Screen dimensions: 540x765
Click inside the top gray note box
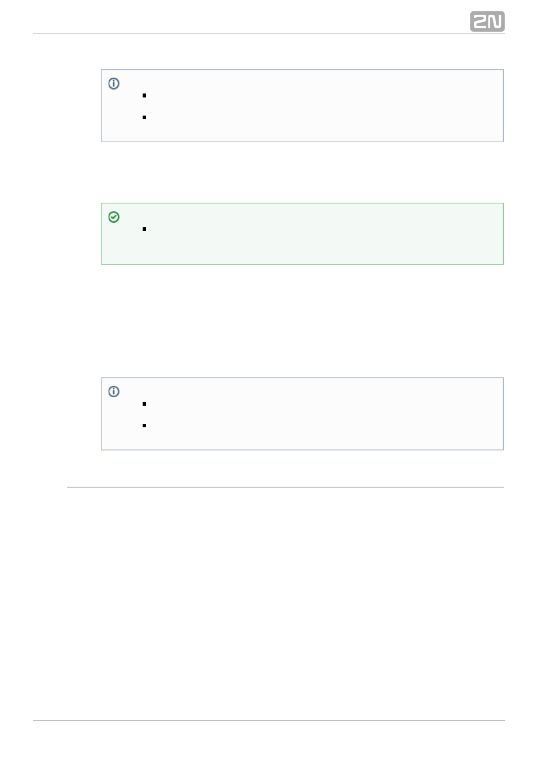tap(302, 106)
